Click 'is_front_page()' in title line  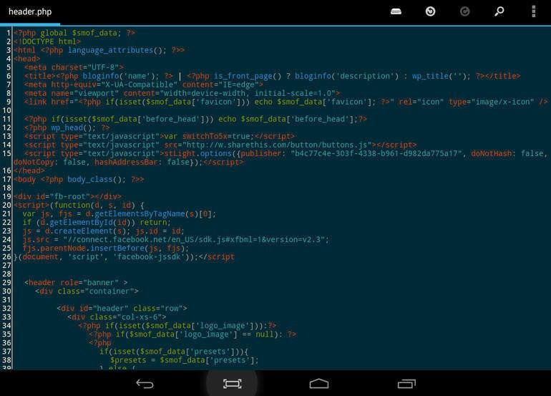click(x=248, y=76)
